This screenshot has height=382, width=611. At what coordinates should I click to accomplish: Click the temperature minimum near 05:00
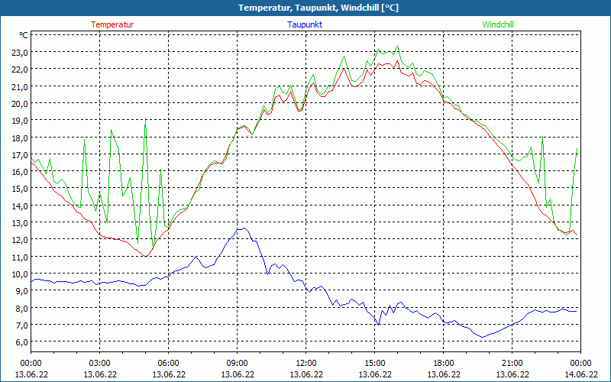click(x=145, y=257)
